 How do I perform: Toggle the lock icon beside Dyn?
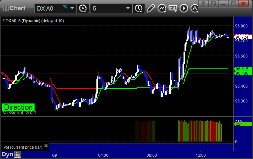point(18,154)
